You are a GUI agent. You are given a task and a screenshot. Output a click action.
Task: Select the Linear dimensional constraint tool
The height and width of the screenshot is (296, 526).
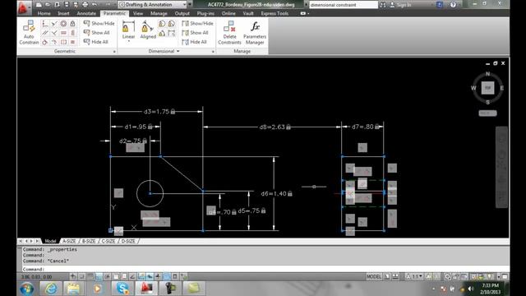coord(128,30)
